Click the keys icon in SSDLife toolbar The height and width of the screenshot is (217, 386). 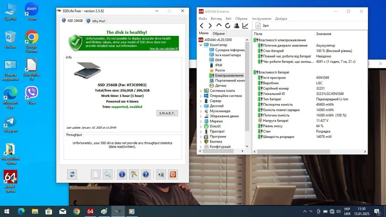[x=134, y=174]
